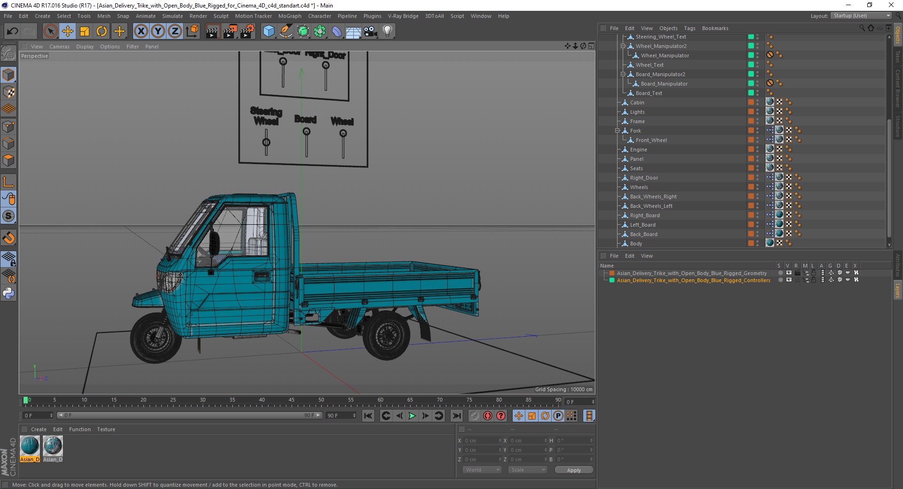Click green layer color of Controllers layer
The width and height of the screenshot is (903, 489).
[612, 280]
